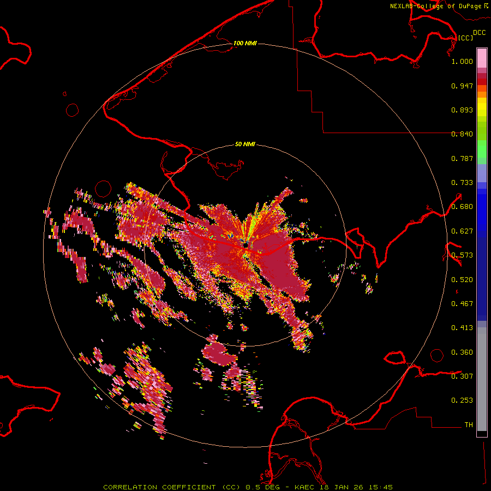Pick the light pink top color bar segment
The image size is (491, 491).
(x=482, y=58)
